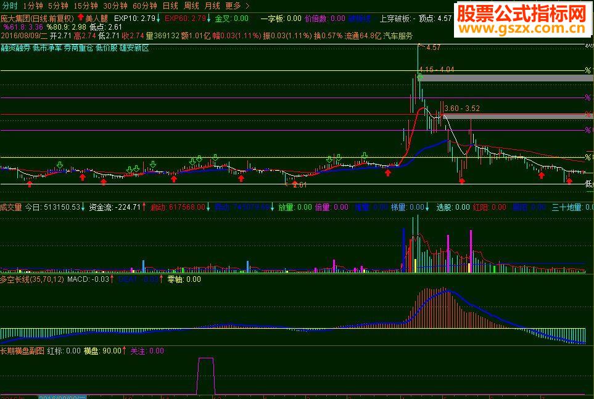Click the 启动: 617568.00 value
Viewport: 594px width, 399px height.
[178, 207]
